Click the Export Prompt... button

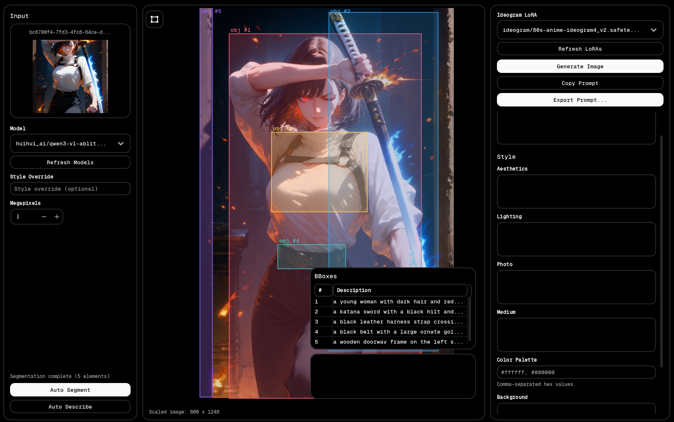[580, 100]
